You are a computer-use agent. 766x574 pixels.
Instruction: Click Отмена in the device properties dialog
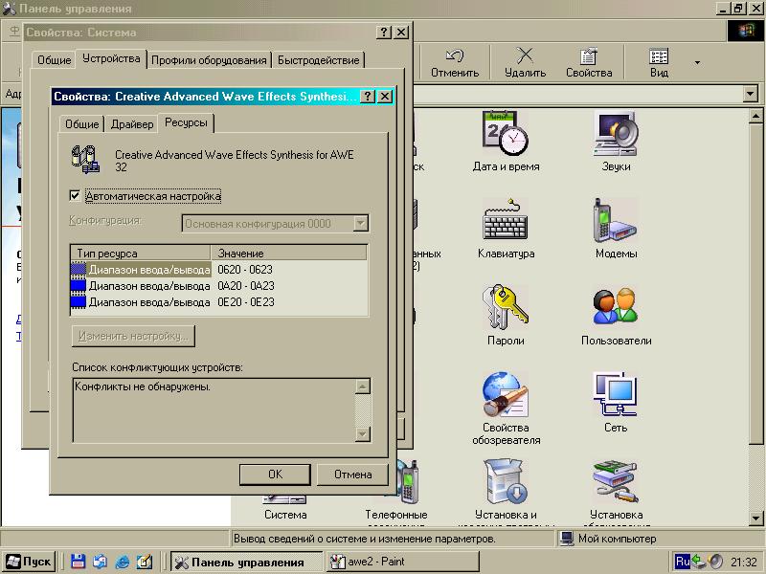[x=352, y=474]
